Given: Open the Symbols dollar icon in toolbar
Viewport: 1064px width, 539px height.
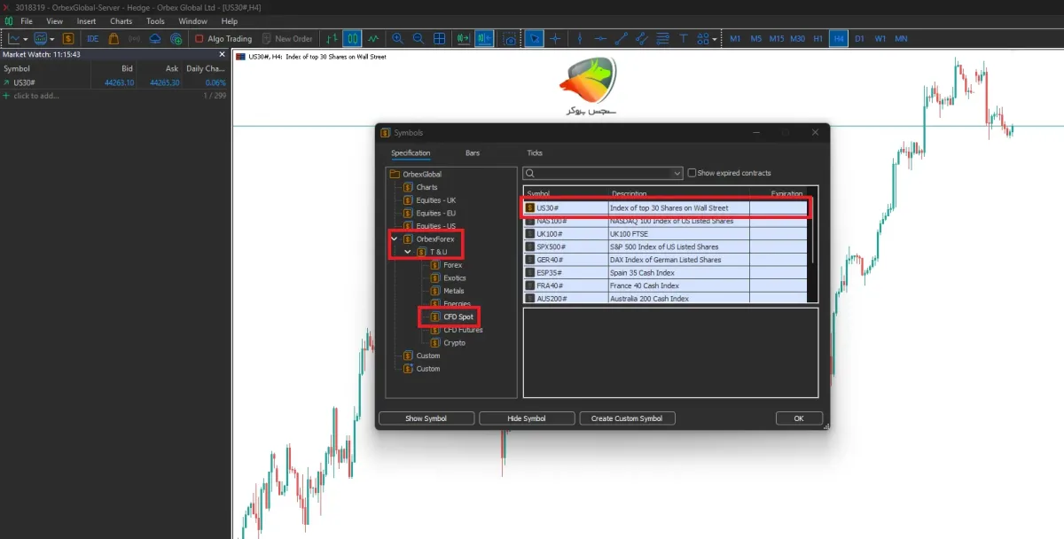Looking at the screenshot, I should click(68, 39).
